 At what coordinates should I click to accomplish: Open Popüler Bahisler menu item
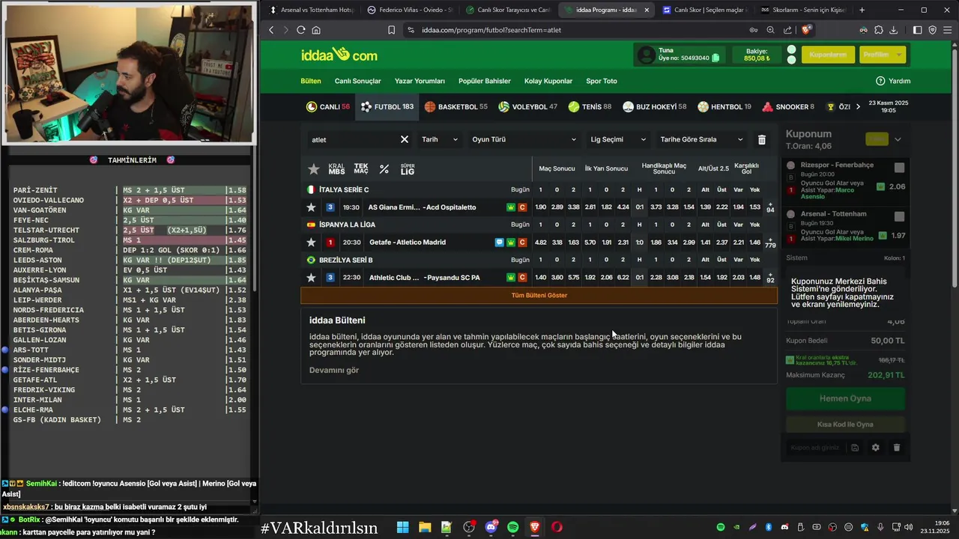tap(485, 81)
